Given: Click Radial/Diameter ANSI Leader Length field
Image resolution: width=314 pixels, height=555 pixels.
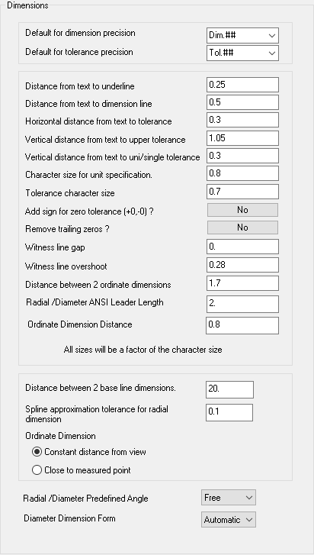Looking at the screenshot, I should click(242, 305).
